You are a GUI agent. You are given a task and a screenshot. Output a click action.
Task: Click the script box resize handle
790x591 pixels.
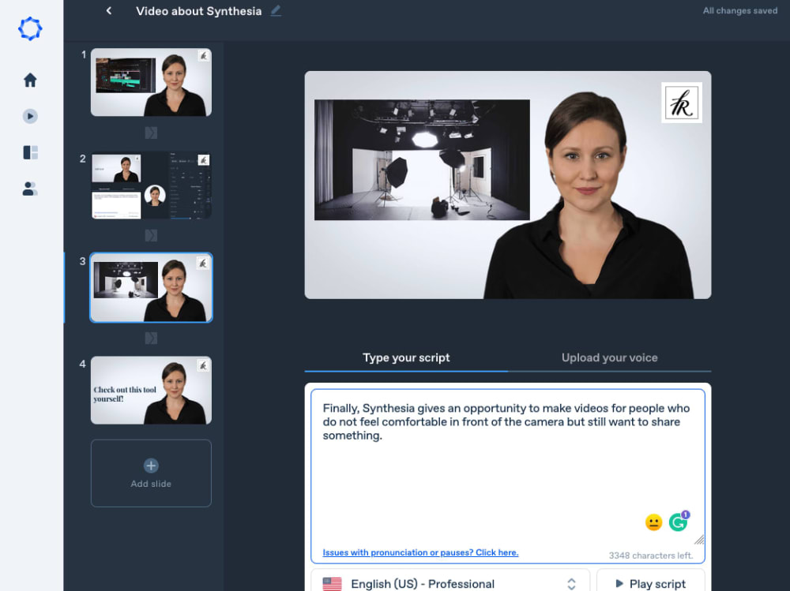click(x=699, y=541)
